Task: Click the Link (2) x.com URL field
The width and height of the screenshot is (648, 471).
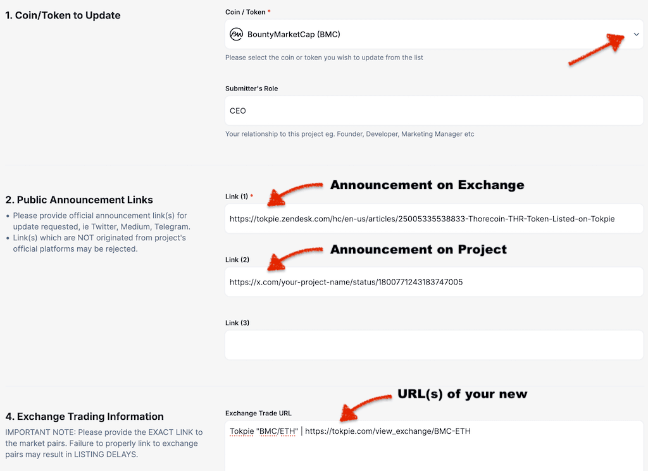Action: click(434, 282)
